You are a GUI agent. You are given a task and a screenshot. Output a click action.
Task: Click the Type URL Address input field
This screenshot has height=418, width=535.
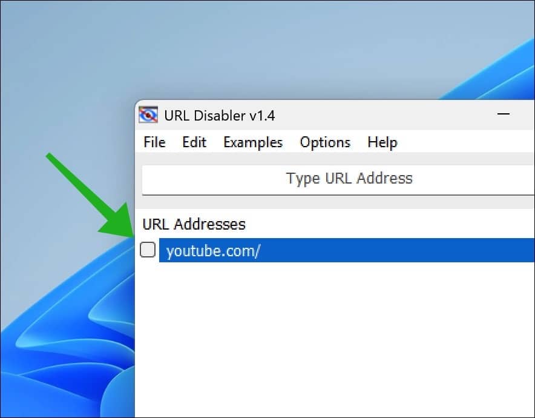pos(338,180)
